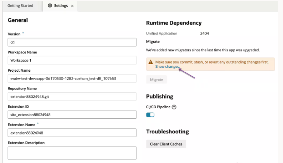
Task: Click the Workspace Name field
Action: [72, 60]
